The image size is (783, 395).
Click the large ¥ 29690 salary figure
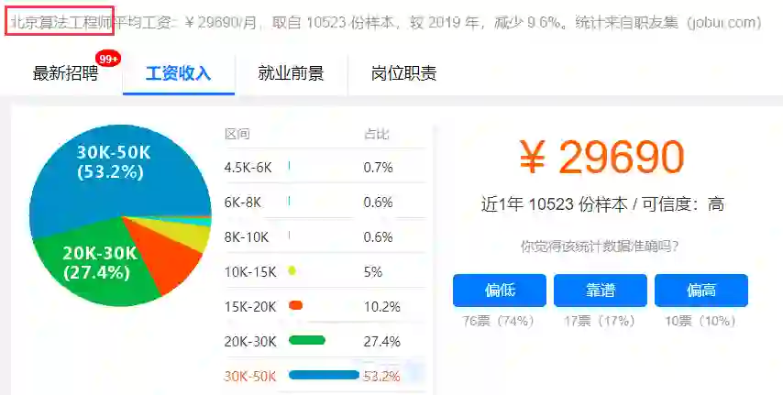[601, 157]
